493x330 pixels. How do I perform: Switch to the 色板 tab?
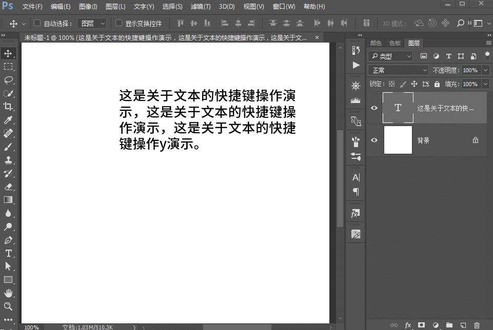point(395,43)
